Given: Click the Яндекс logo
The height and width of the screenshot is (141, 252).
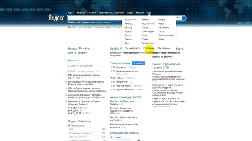Looking at the screenshot, I should click(x=56, y=18).
